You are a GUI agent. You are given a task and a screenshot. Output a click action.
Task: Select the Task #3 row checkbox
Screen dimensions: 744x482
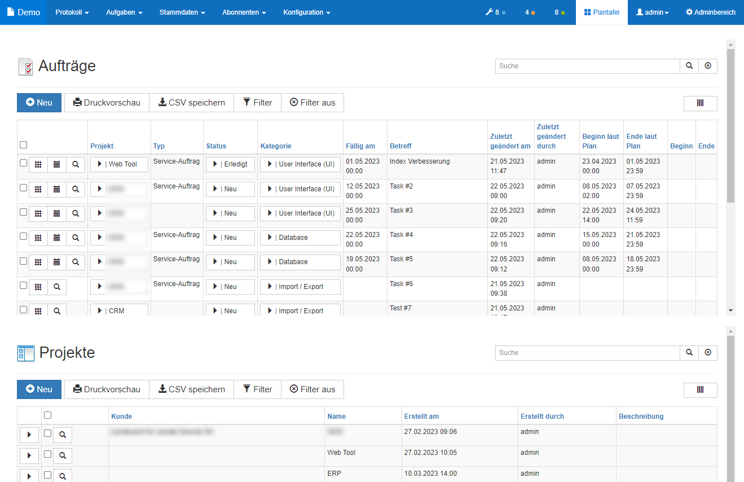click(23, 212)
